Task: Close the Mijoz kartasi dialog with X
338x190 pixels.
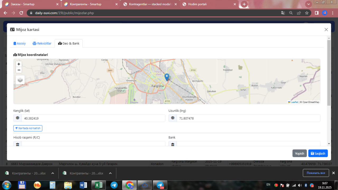Action: point(326,30)
